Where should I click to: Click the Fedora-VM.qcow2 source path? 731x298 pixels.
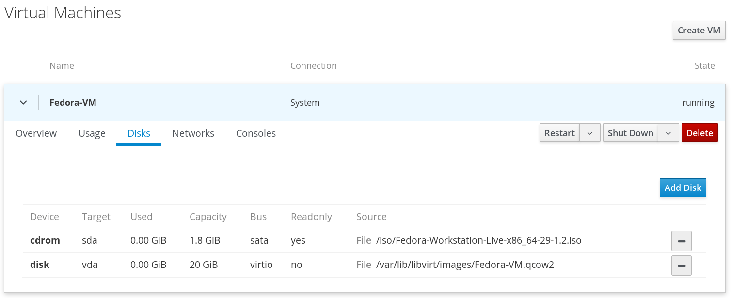click(464, 265)
